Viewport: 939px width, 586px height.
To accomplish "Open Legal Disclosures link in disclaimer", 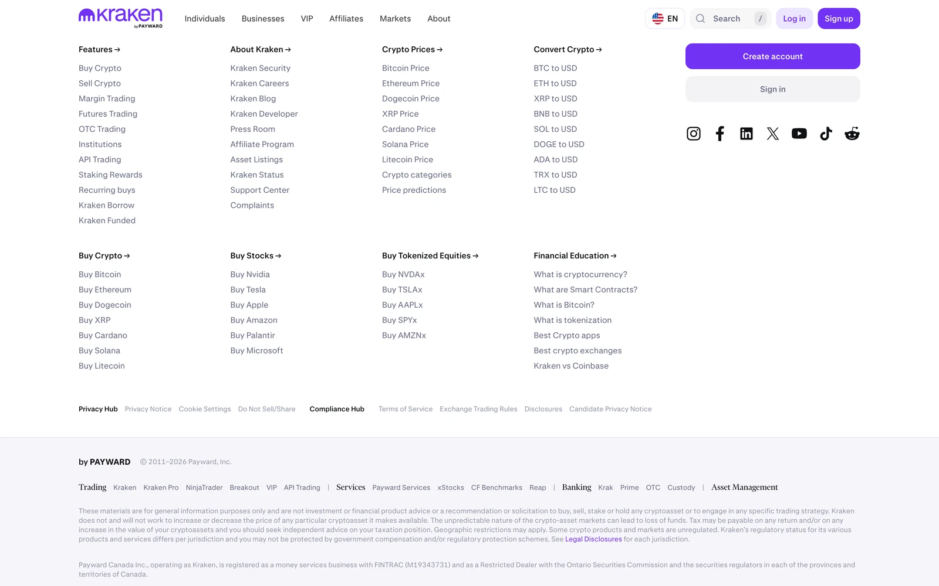I will coord(593,539).
